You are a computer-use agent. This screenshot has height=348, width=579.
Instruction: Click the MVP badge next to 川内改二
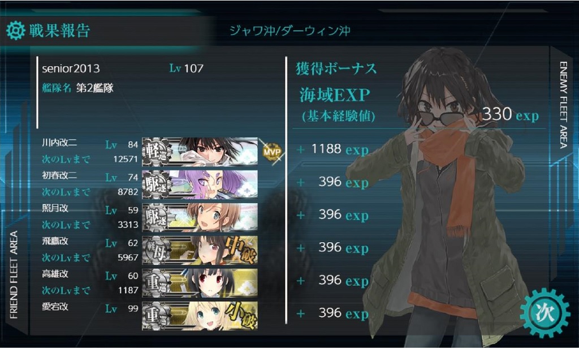(x=272, y=152)
